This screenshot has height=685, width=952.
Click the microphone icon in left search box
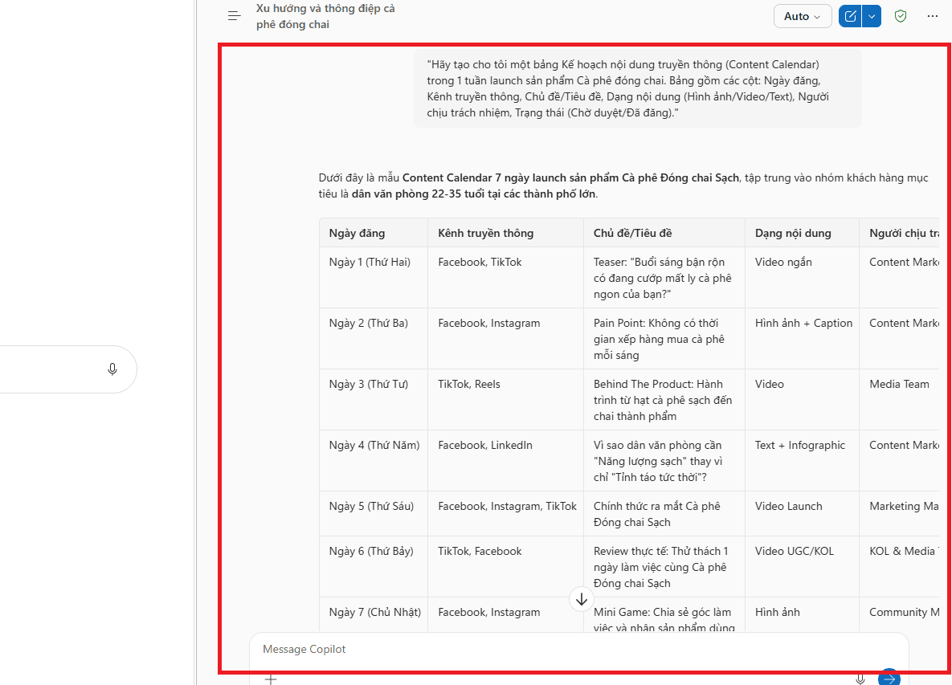[112, 369]
